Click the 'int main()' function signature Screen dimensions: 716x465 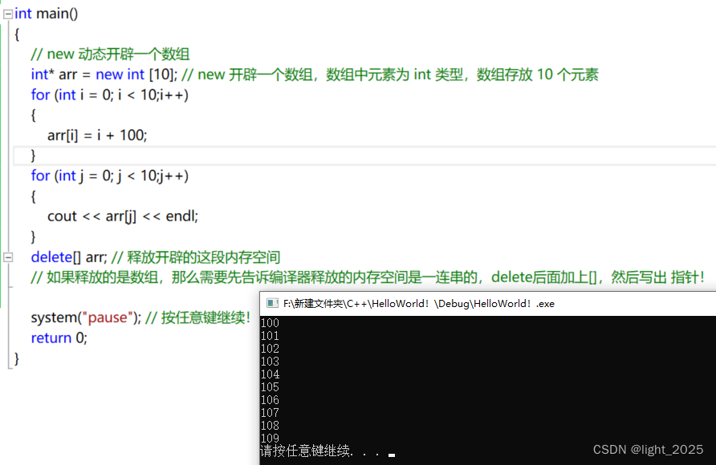click(46, 14)
